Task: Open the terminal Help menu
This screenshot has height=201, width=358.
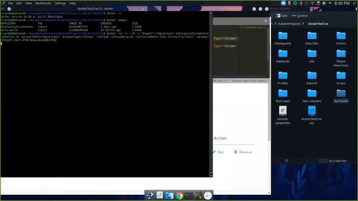Action: (x=73, y=3)
